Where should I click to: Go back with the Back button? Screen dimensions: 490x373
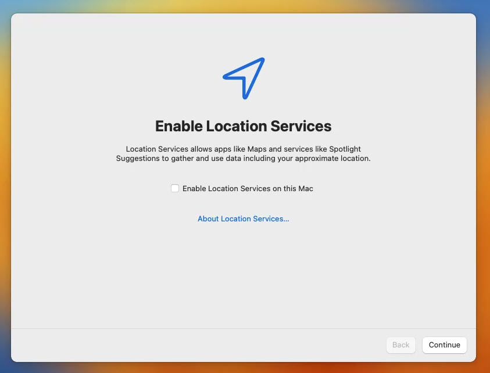pyautogui.click(x=401, y=345)
